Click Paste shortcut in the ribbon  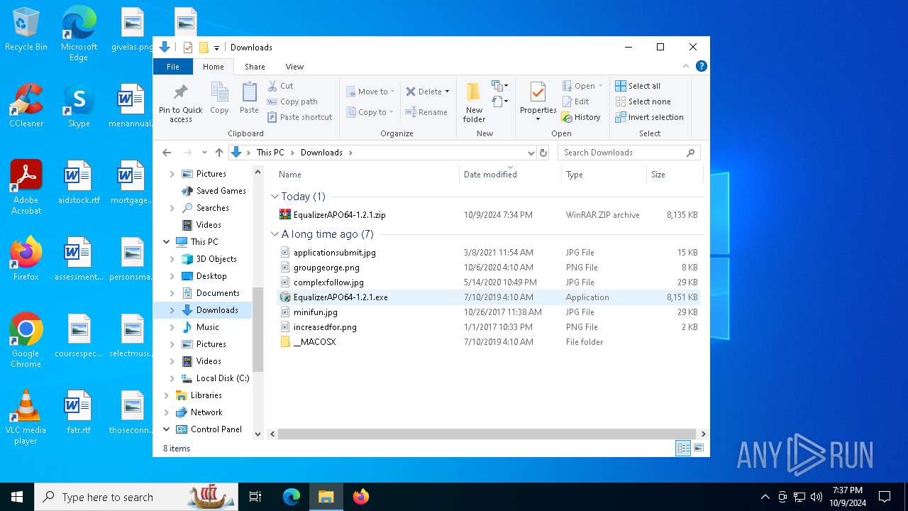[x=299, y=117]
